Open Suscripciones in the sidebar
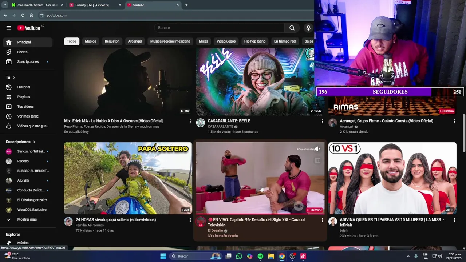The height and width of the screenshot is (262, 466). coord(28,62)
